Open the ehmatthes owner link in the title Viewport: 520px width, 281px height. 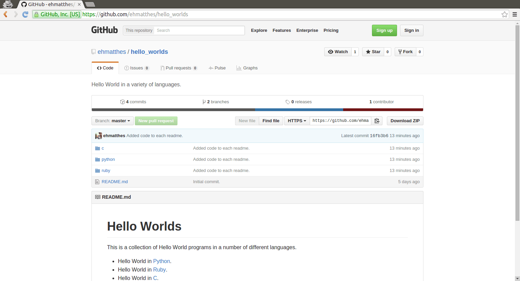point(112,52)
